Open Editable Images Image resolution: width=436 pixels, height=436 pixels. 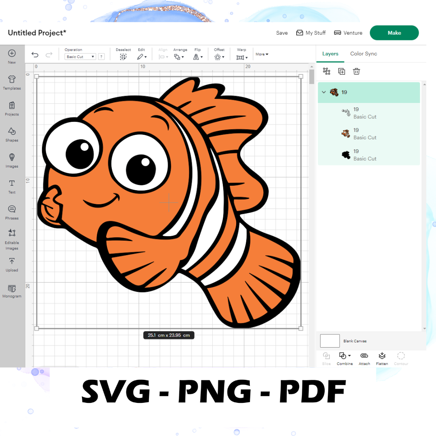(x=12, y=239)
